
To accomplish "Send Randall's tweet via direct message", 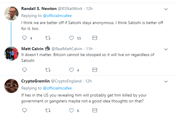I will click(x=95, y=38).
